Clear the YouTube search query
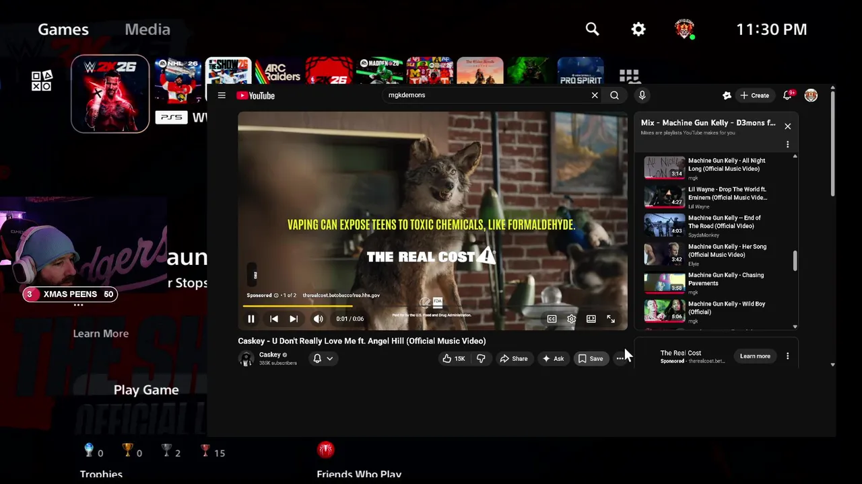This screenshot has height=484, width=862. (x=595, y=95)
